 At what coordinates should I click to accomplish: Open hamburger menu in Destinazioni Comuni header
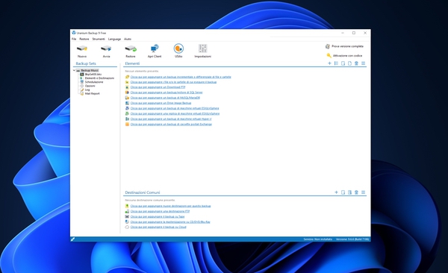363,192
